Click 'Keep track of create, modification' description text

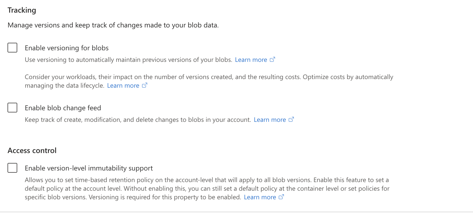[x=138, y=120]
